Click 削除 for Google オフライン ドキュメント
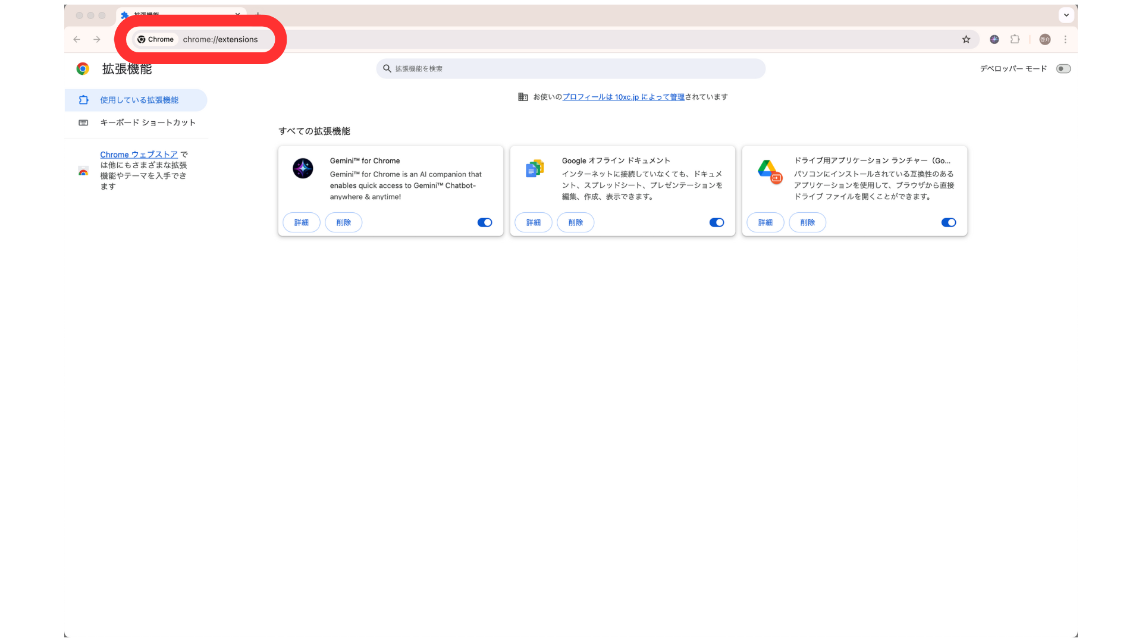 [576, 222]
